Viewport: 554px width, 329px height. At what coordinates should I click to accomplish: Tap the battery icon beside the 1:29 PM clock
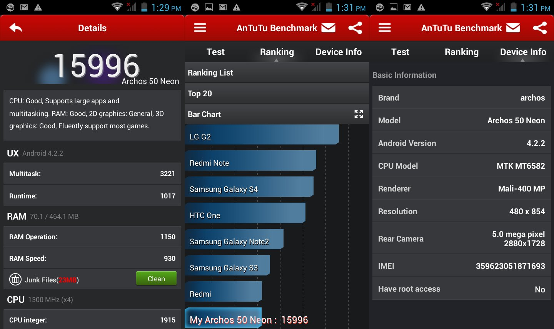pyautogui.click(x=144, y=7)
